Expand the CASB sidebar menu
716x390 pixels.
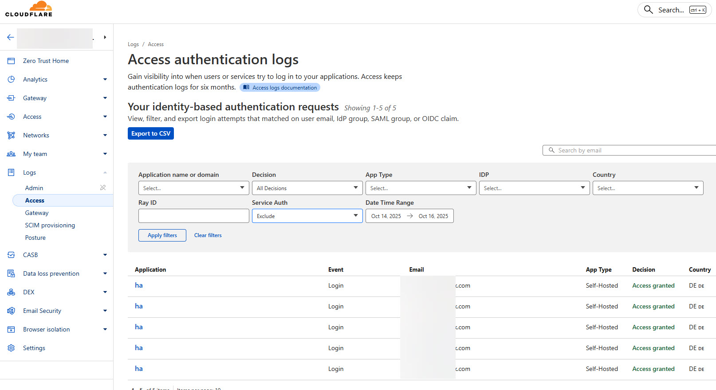pos(105,255)
